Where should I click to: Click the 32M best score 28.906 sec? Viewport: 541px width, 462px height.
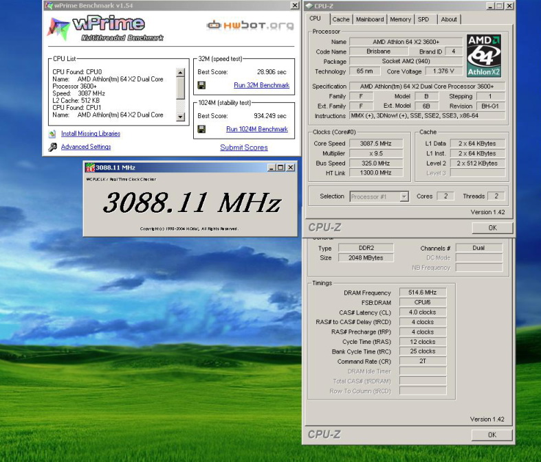pos(272,72)
